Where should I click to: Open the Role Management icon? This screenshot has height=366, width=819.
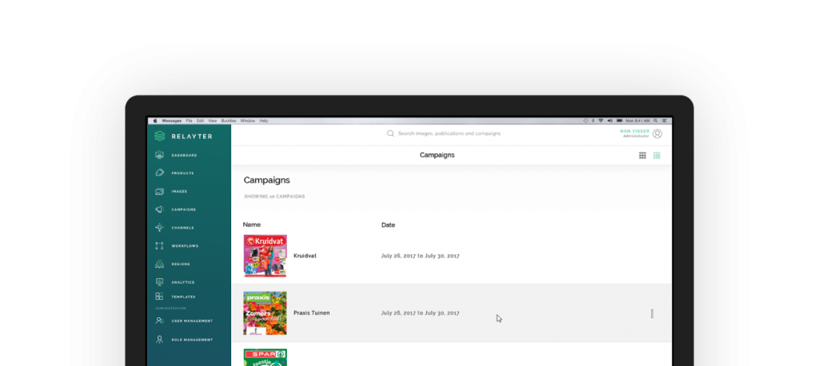coord(159,340)
